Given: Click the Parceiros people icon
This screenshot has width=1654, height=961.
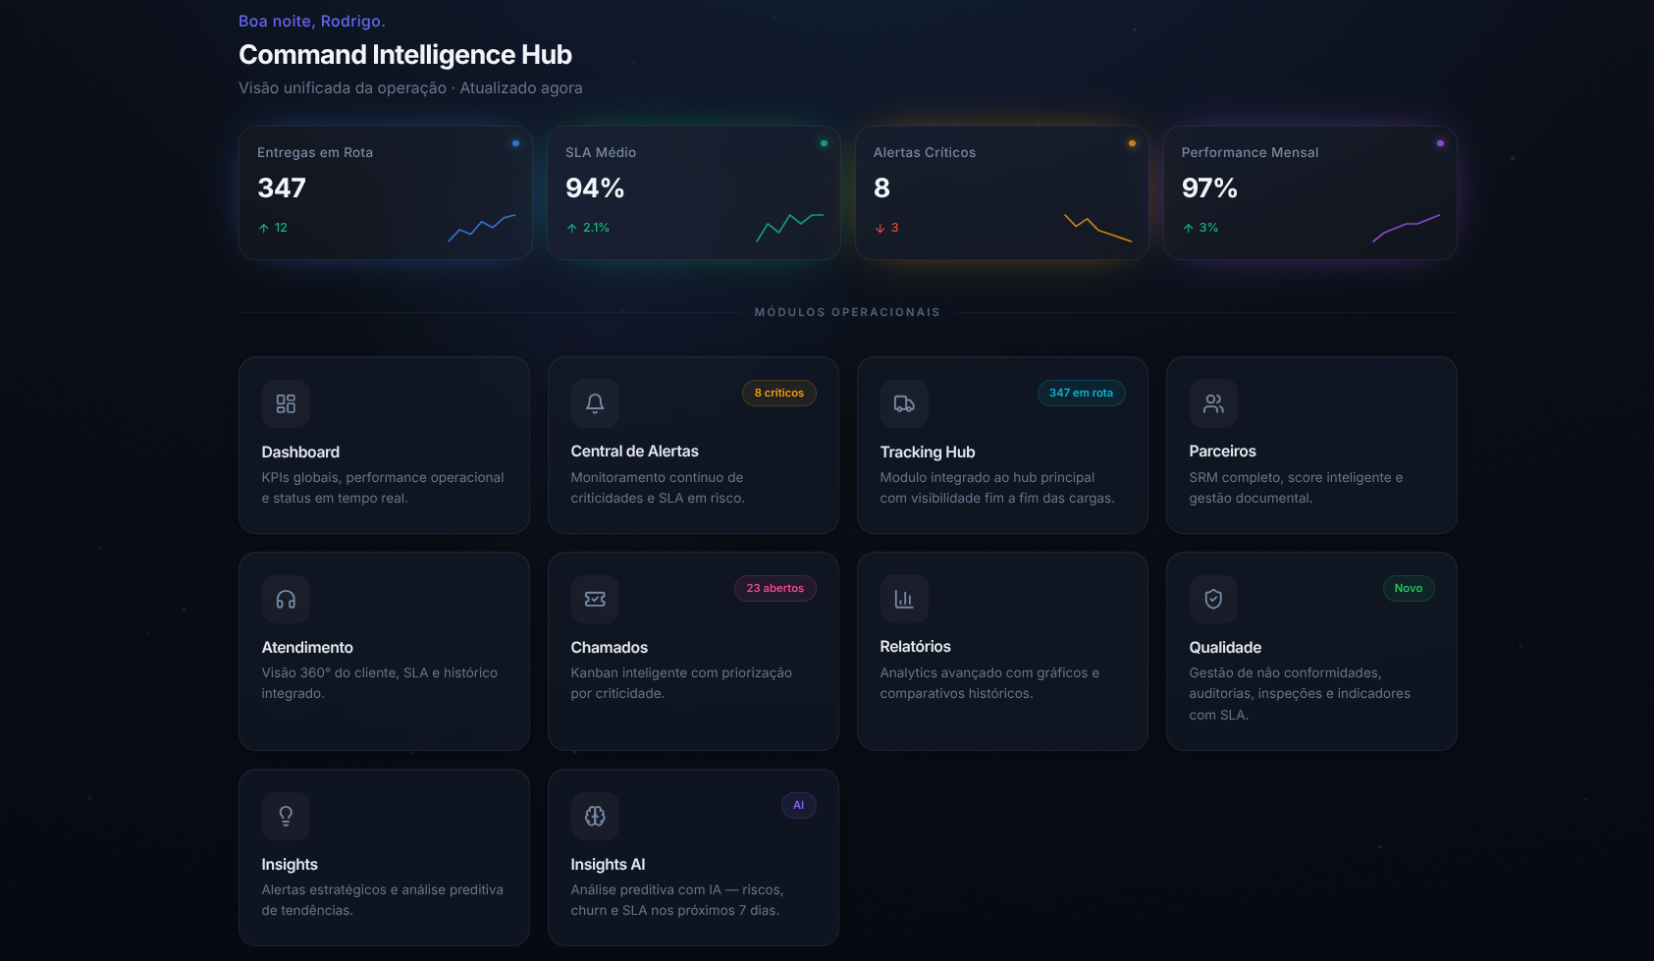Looking at the screenshot, I should (x=1213, y=403).
